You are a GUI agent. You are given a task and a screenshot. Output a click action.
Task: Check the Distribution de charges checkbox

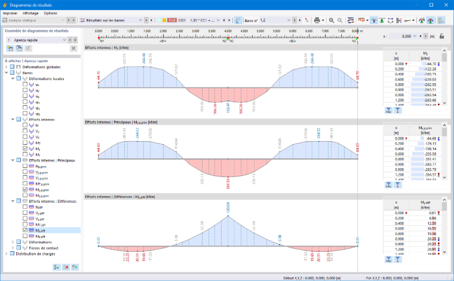tap(12, 253)
